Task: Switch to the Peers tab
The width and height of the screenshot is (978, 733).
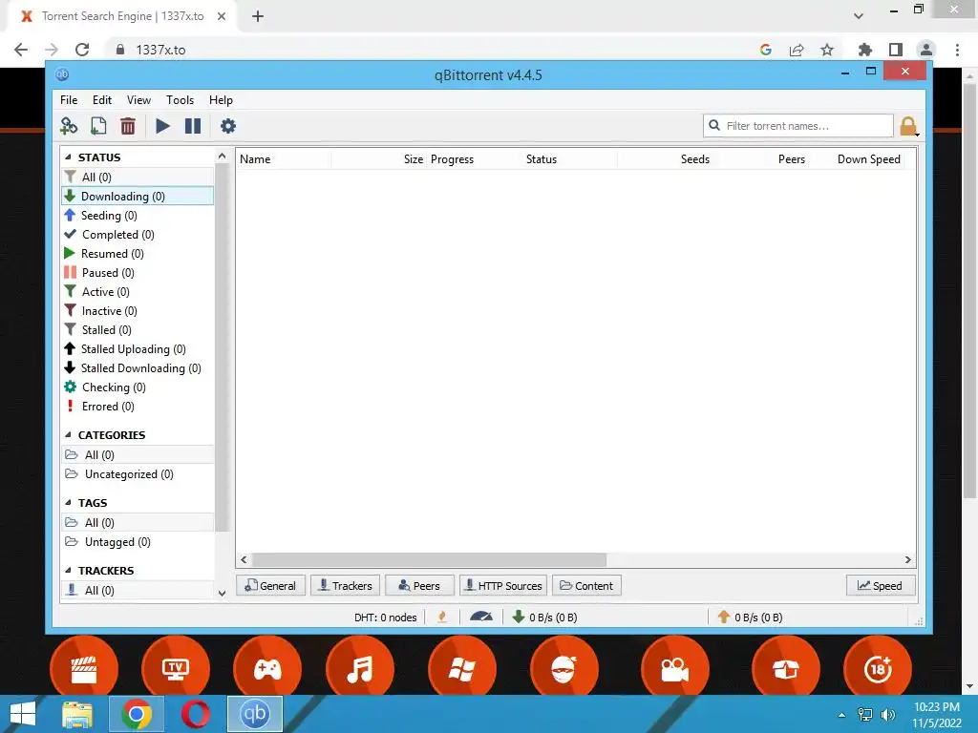Action: [420, 586]
